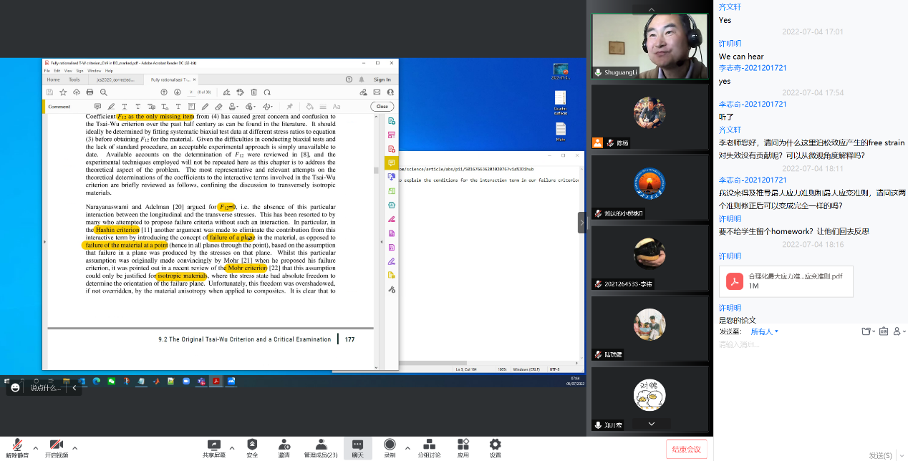Click the emoji icon beside 说点什么

[15, 387]
